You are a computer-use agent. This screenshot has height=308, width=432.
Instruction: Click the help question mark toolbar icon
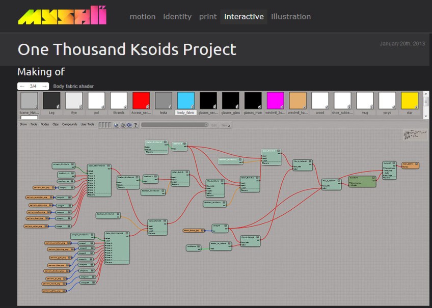(136, 125)
